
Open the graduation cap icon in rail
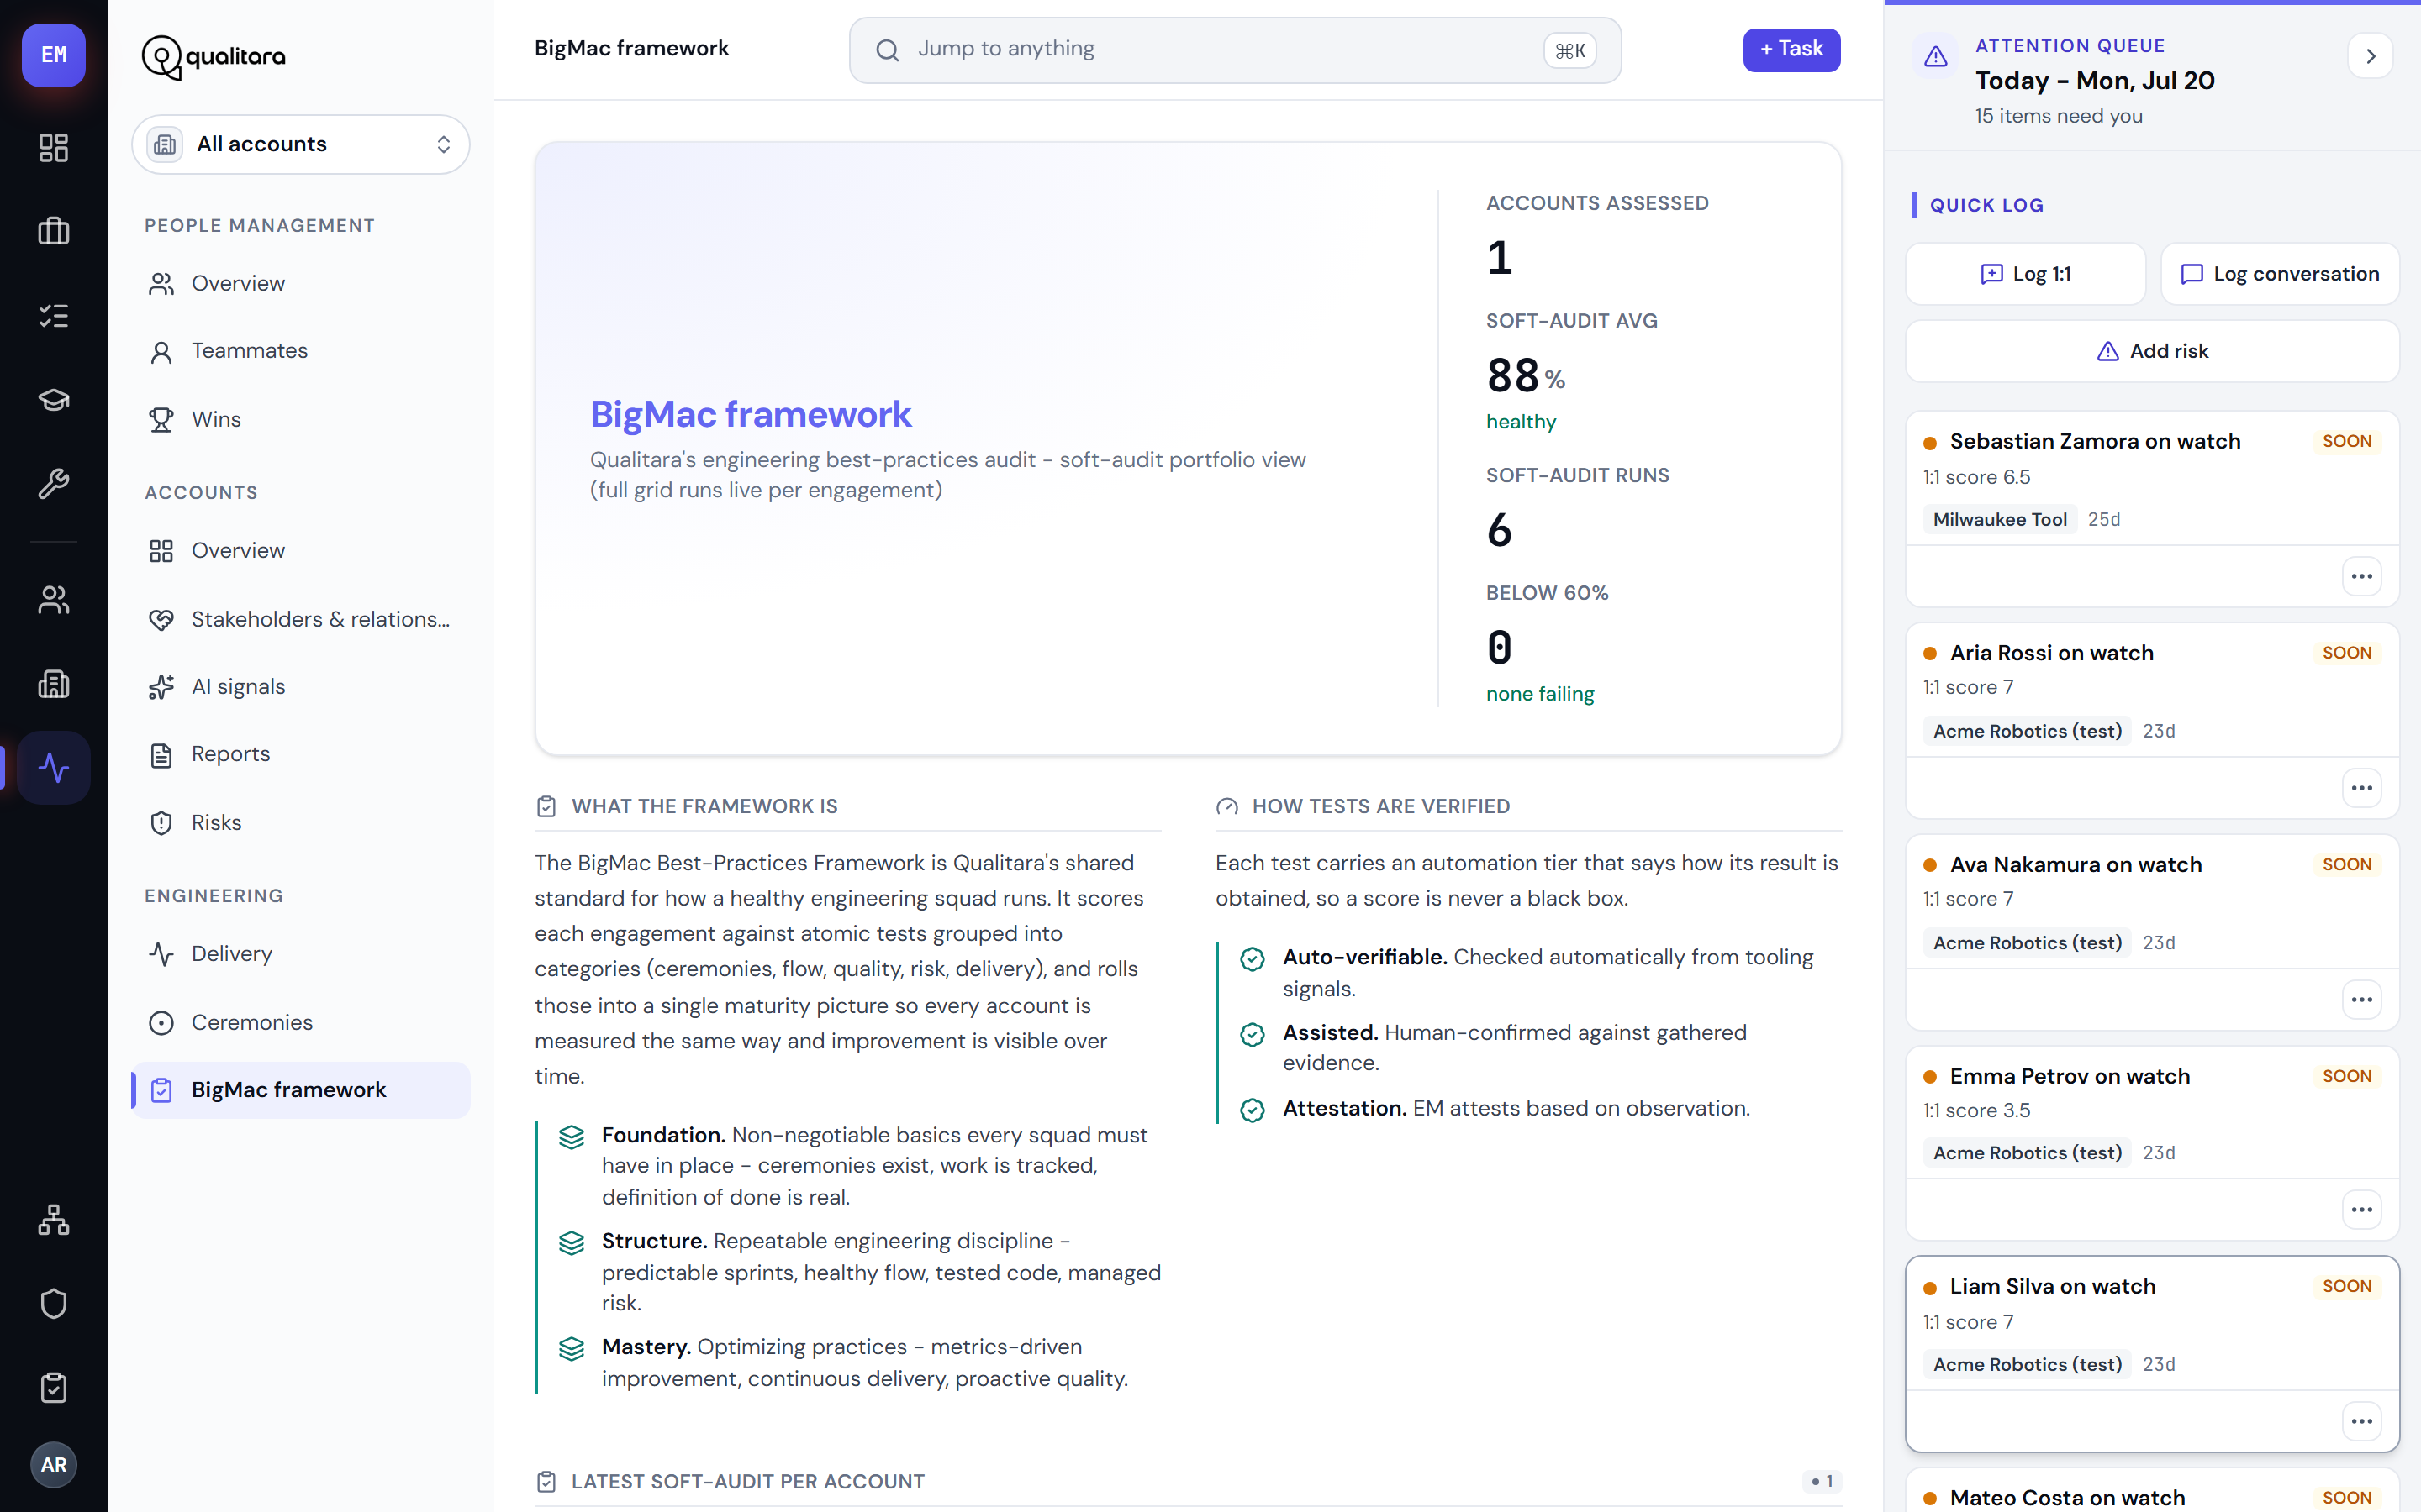(54, 400)
